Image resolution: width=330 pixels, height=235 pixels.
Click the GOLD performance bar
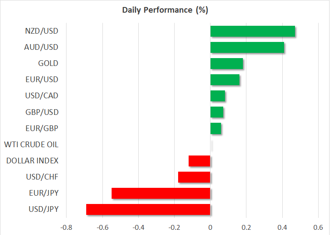pos(227,64)
